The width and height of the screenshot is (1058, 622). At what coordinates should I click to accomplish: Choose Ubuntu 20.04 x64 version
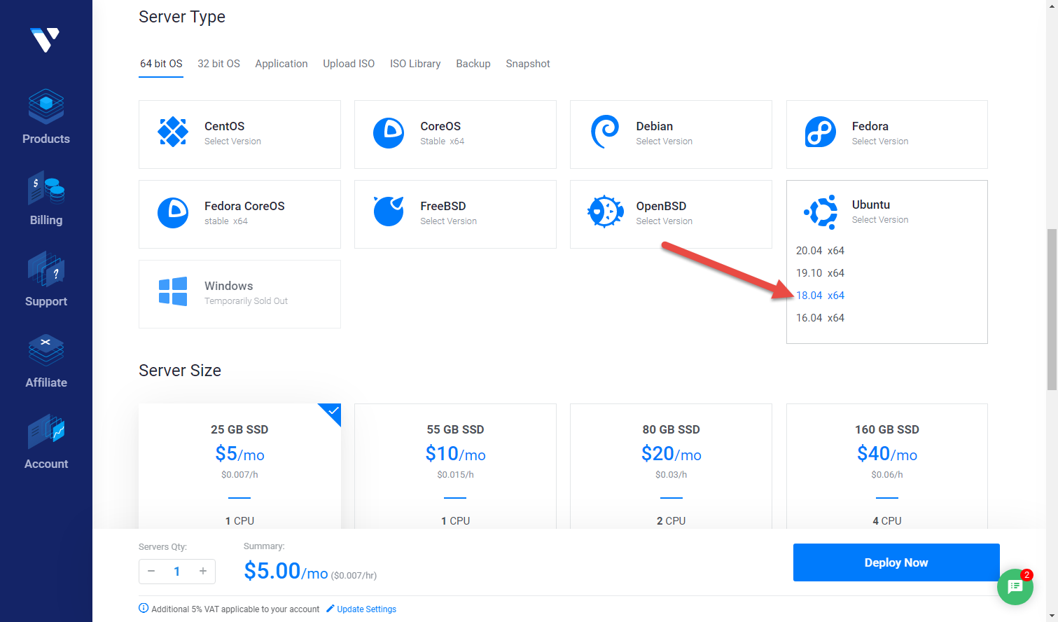point(820,251)
